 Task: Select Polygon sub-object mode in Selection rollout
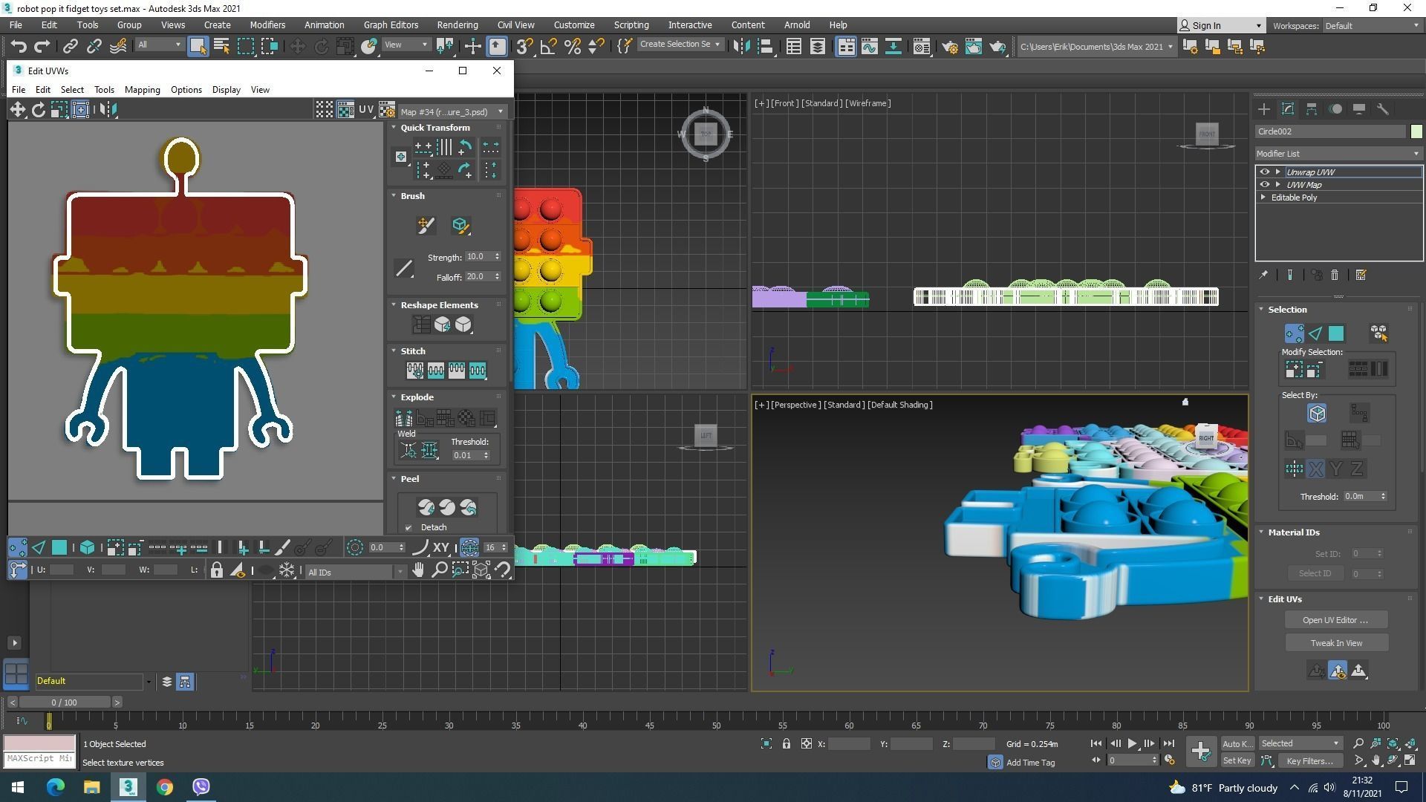(1336, 333)
